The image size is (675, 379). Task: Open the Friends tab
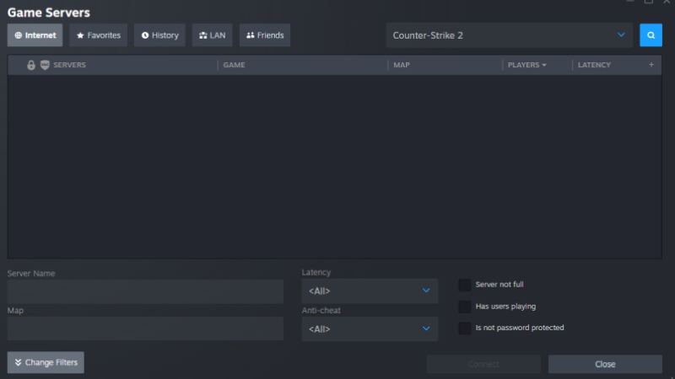click(265, 35)
